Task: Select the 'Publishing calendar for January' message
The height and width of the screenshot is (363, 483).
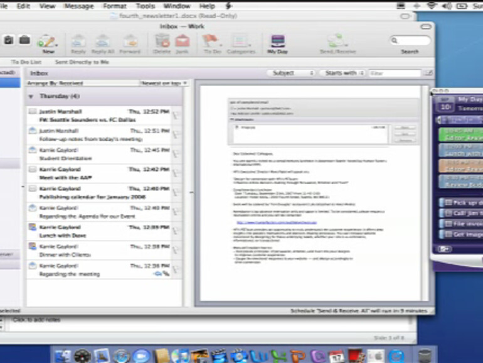Action: coord(99,192)
